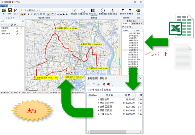Viewport: 195px width, 135px height.
Task: Open the straight-line distance circle tool
Action: click(103, 12)
